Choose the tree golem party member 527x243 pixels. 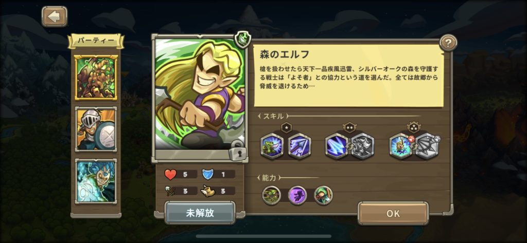tap(96, 78)
